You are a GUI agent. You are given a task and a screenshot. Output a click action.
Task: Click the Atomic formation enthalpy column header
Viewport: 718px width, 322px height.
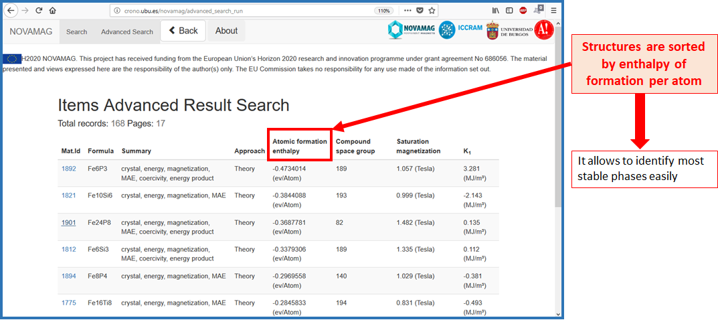pos(300,146)
